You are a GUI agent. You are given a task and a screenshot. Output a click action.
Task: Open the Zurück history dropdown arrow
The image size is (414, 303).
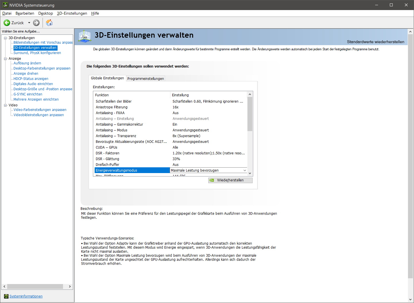coord(29,23)
